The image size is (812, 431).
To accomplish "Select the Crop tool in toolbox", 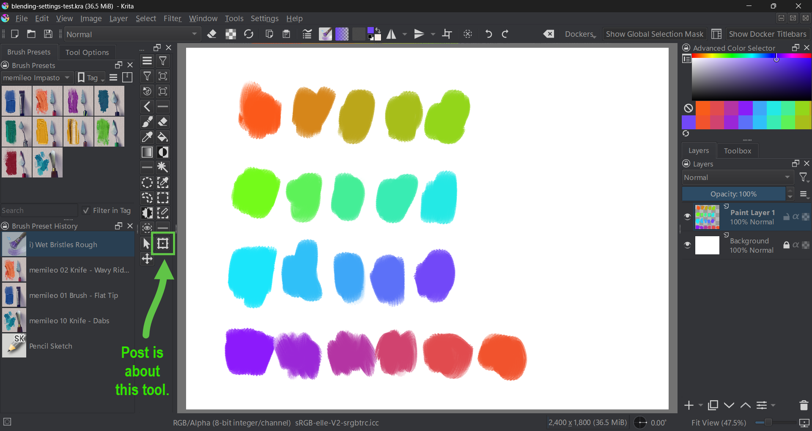I will coord(163,244).
